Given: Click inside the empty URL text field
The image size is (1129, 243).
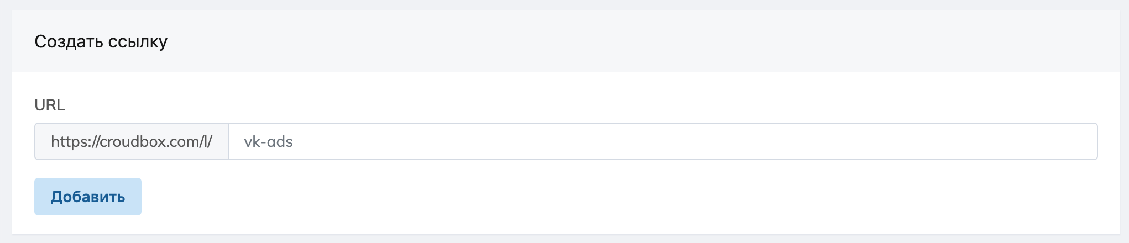Looking at the screenshot, I should 662,142.
